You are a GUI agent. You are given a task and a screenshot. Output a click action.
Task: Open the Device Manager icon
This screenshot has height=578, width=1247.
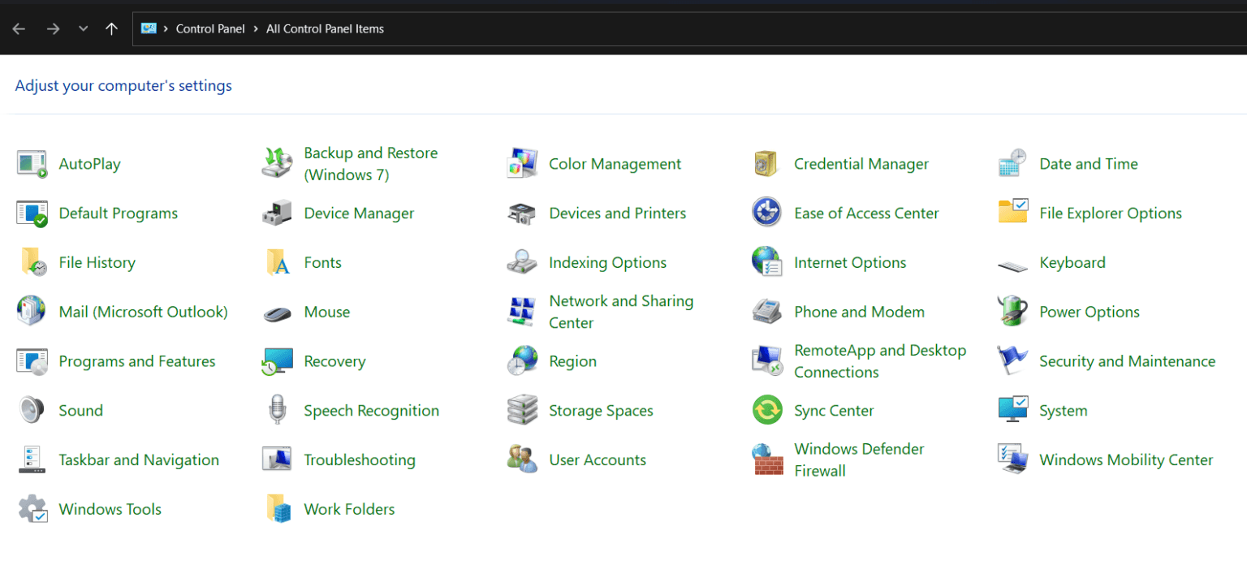pos(278,214)
